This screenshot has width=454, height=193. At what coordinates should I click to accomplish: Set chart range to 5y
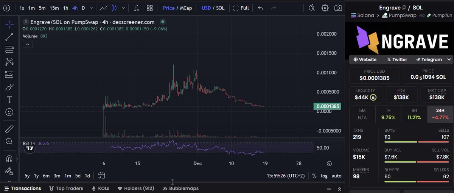[x=27, y=176]
